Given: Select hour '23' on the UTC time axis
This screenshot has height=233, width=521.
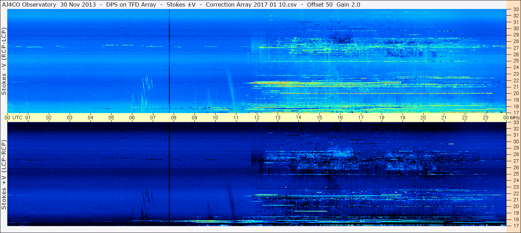Looking at the screenshot, I should (486, 118).
